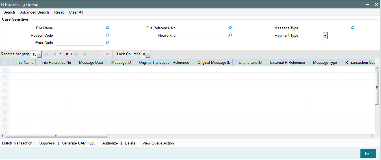Click the File Name column header
This screenshot has height=160, width=381.
tap(23, 62)
